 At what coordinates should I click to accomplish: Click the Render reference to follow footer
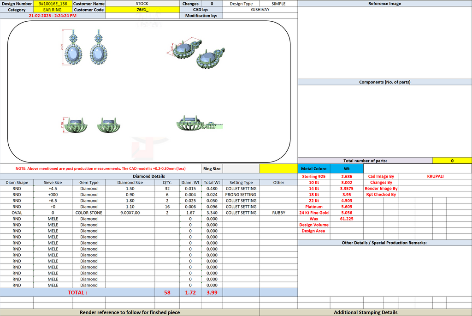click(130, 312)
